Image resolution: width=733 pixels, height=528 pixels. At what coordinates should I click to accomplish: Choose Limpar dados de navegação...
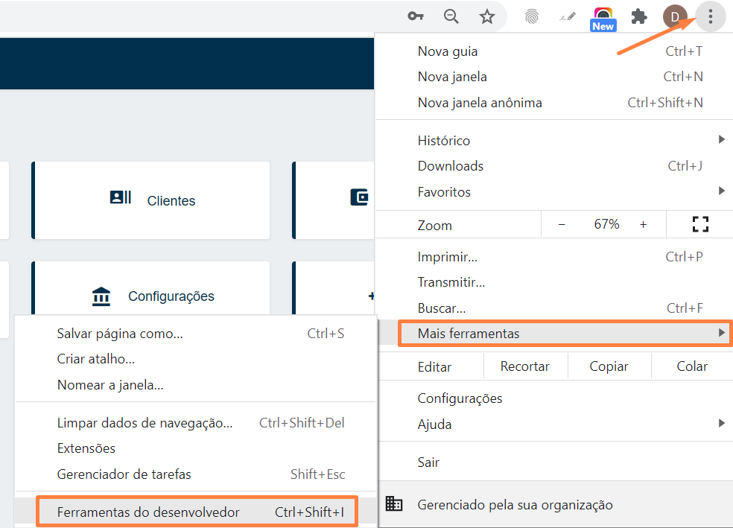[195, 423]
